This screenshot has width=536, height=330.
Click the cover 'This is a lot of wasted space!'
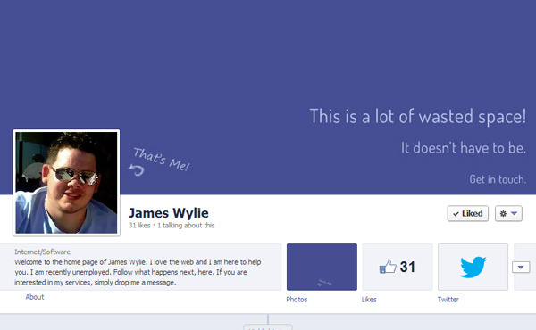(x=418, y=116)
